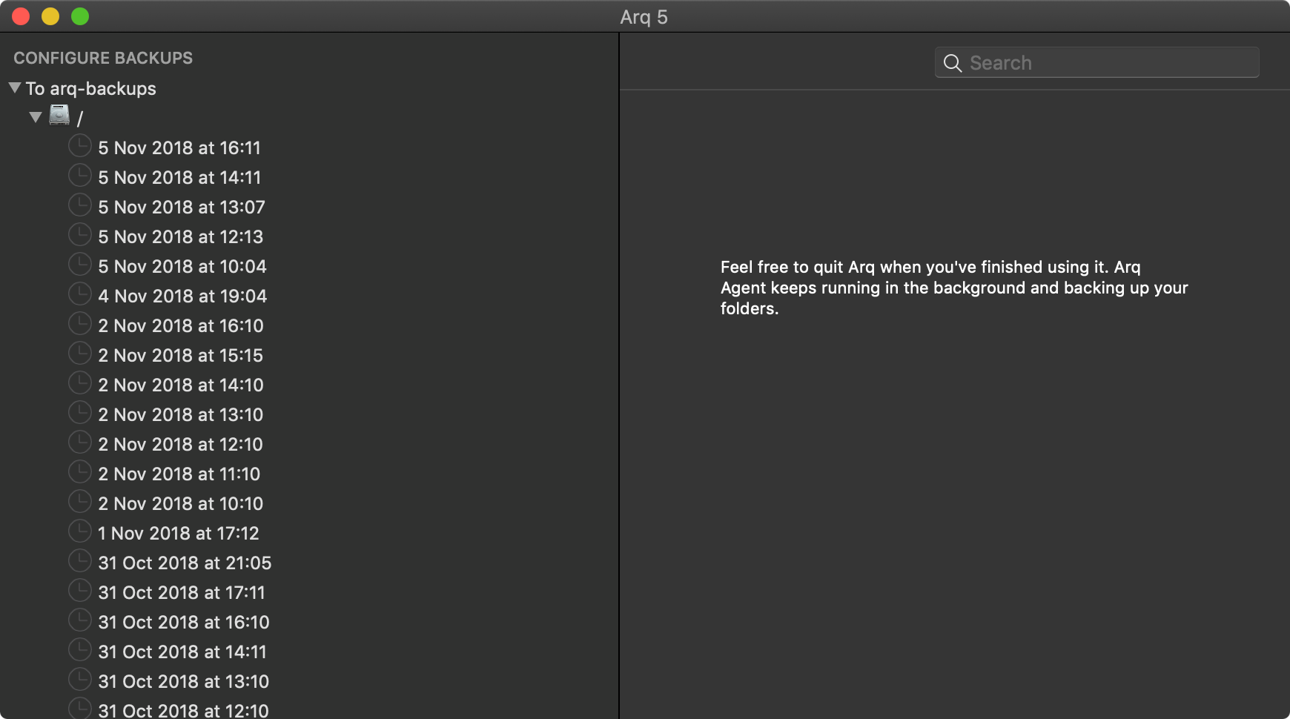Image resolution: width=1290 pixels, height=719 pixels.
Task: Click the clock icon beside 5 Nov 2018 at 12:13
Action: pyautogui.click(x=80, y=235)
